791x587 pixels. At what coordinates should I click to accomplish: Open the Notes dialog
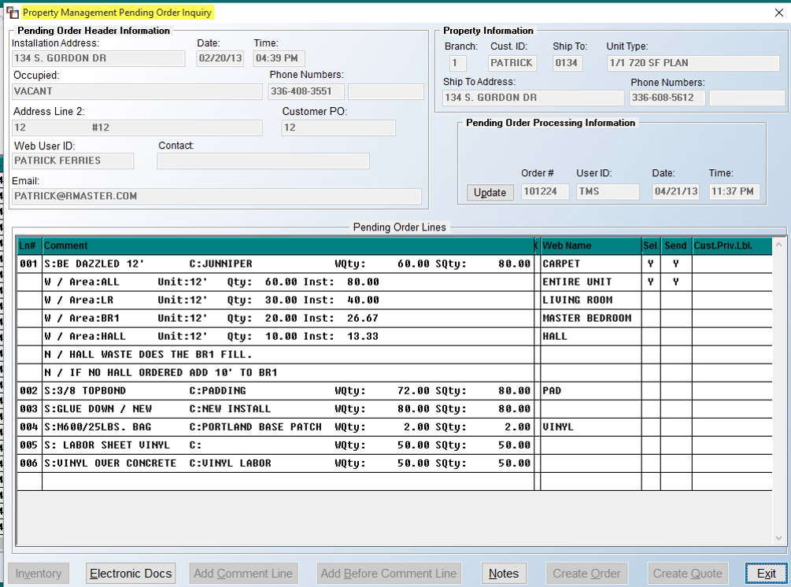pos(504,574)
